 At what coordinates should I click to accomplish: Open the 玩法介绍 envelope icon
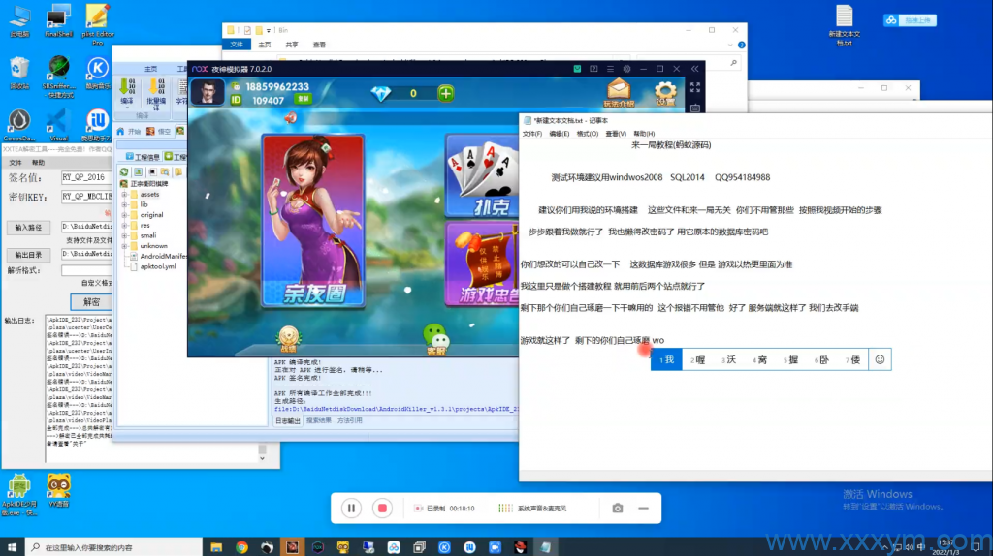pos(618,93)
